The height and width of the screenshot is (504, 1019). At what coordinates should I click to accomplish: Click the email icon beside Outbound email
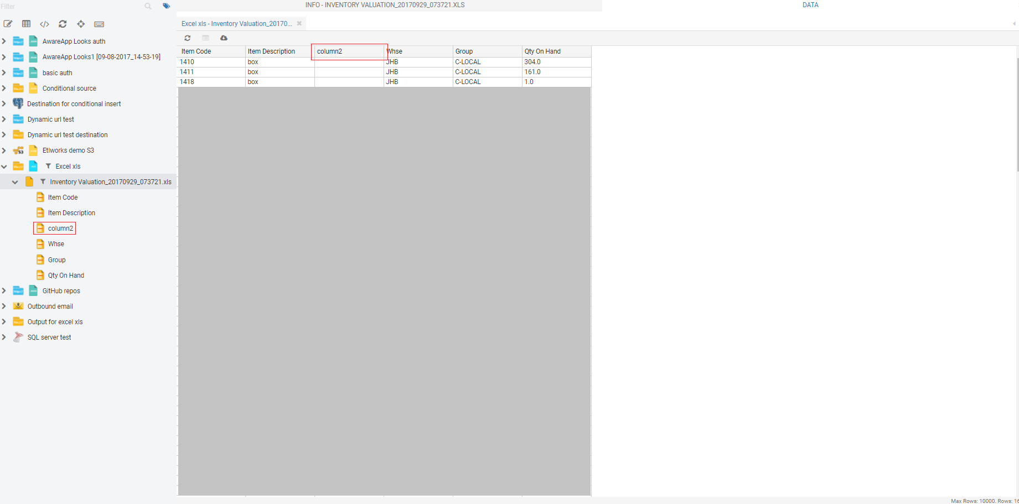18,306
